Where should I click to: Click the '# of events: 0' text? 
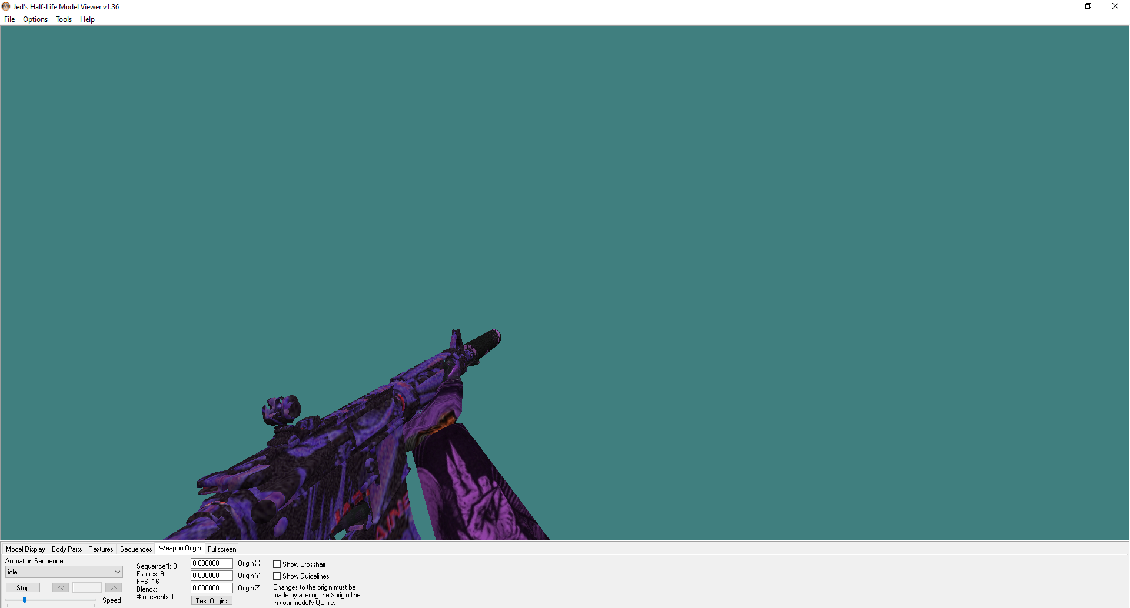click(156, 597)
